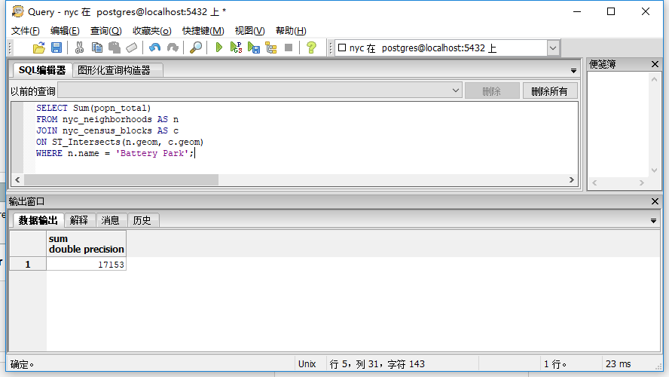Image resolution: width=669 pixels, height=377 pixels.
Task: Select result cell 17153
Action: point(86,265)
